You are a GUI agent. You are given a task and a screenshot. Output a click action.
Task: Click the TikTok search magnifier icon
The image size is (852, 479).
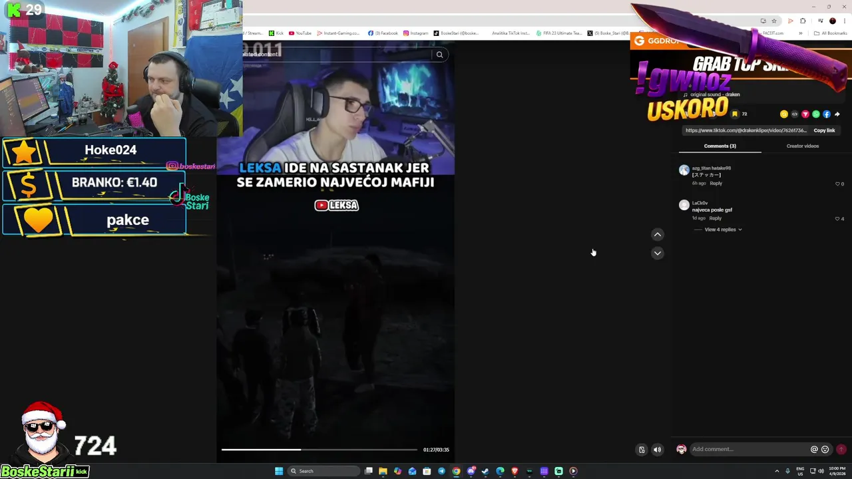tap(439, 55)
